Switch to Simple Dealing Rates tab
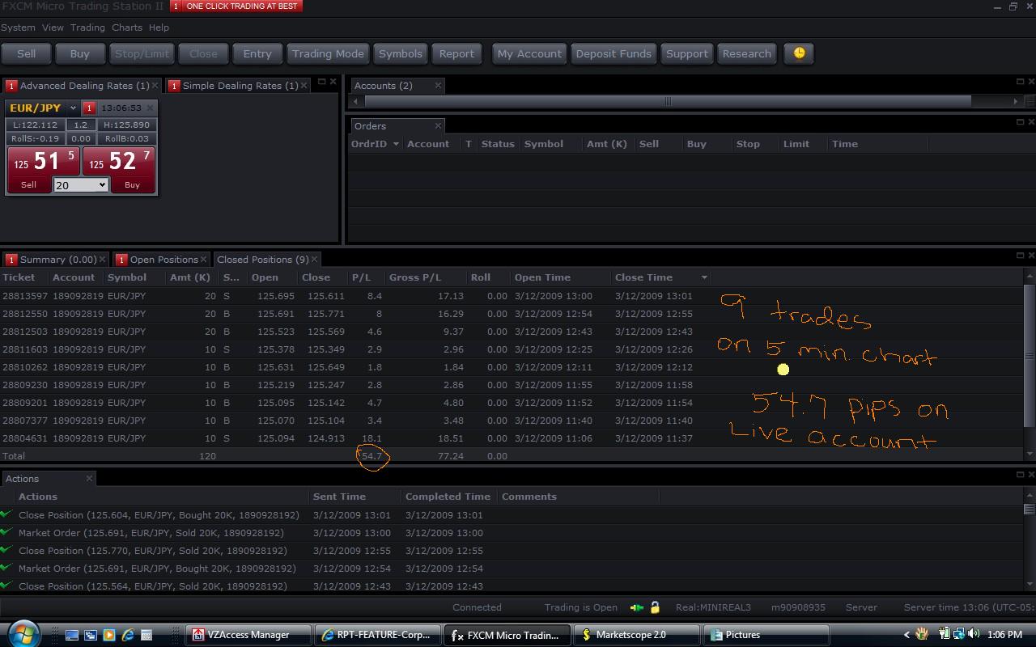 (240, 86)
